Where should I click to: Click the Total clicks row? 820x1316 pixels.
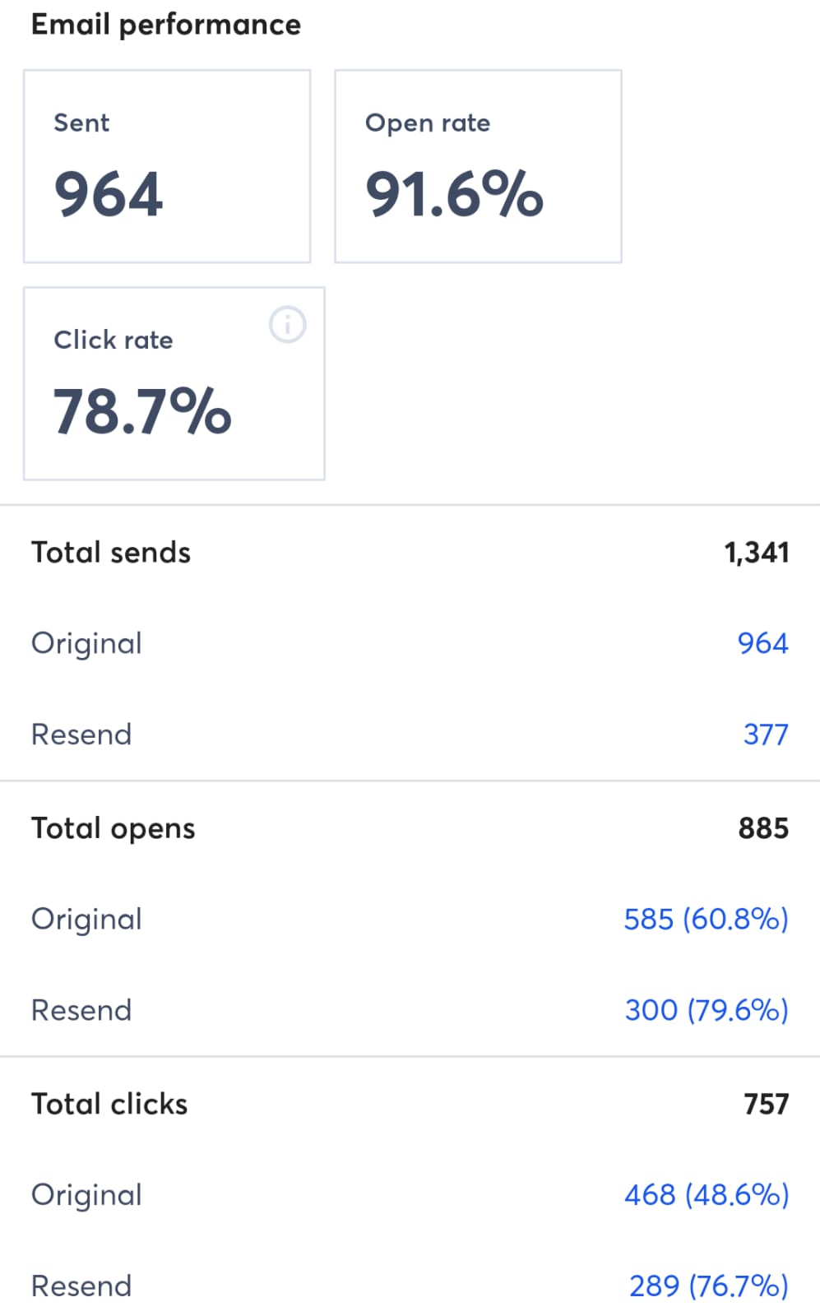(x=410, y=1104)
